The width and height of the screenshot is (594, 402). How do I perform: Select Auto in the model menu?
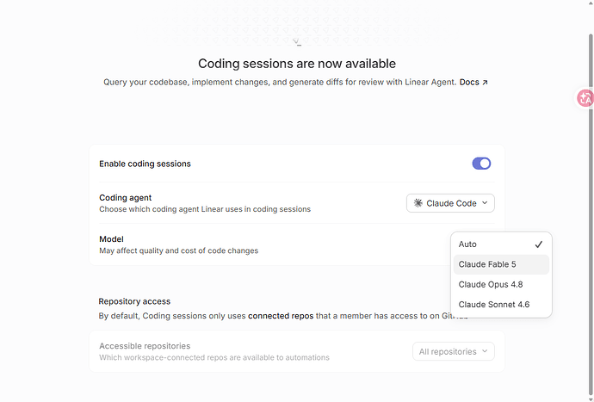(501, 244)
